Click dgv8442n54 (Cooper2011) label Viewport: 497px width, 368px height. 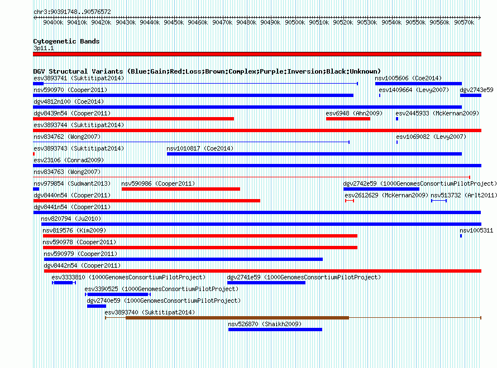coord(82,265)
